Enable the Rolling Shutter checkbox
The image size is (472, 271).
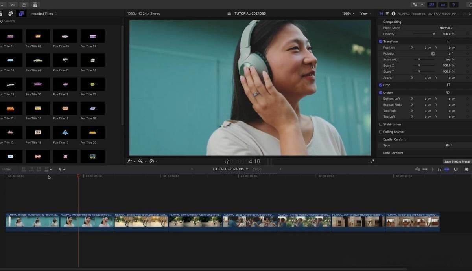381,132
